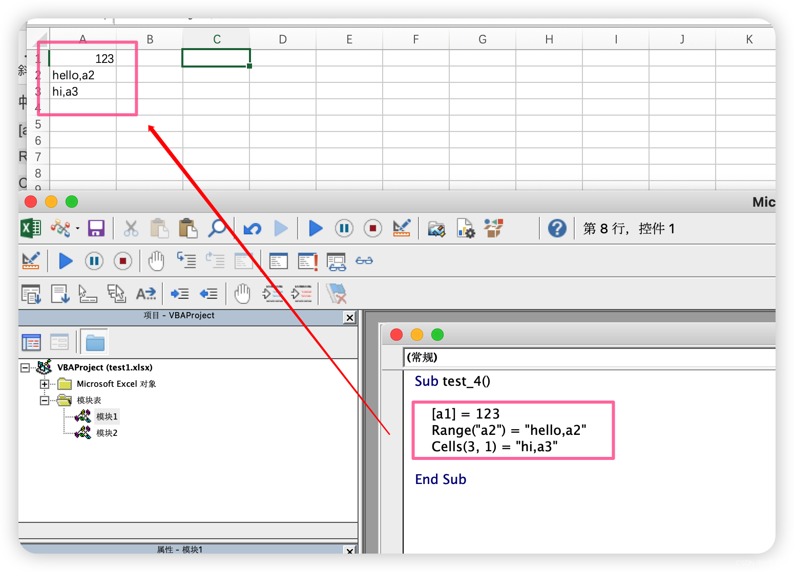Click column header G in the spreadsheet
This screenshot has width=794, height=572.
[x=483, y=39]
